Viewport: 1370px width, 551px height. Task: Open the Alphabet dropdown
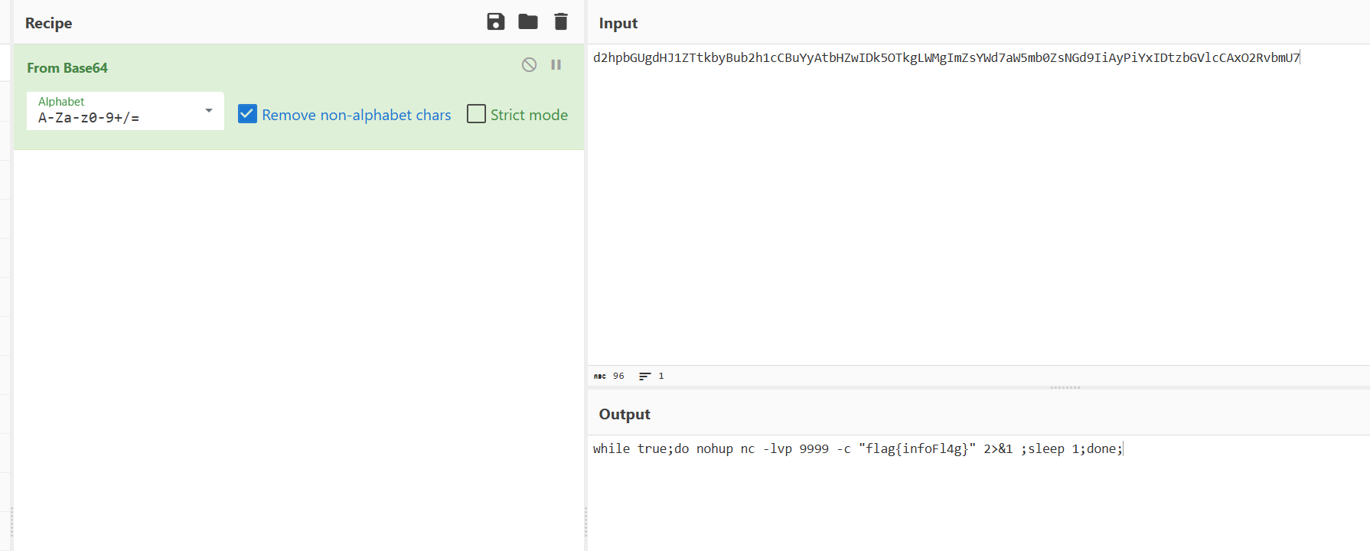tap(126, 111)
